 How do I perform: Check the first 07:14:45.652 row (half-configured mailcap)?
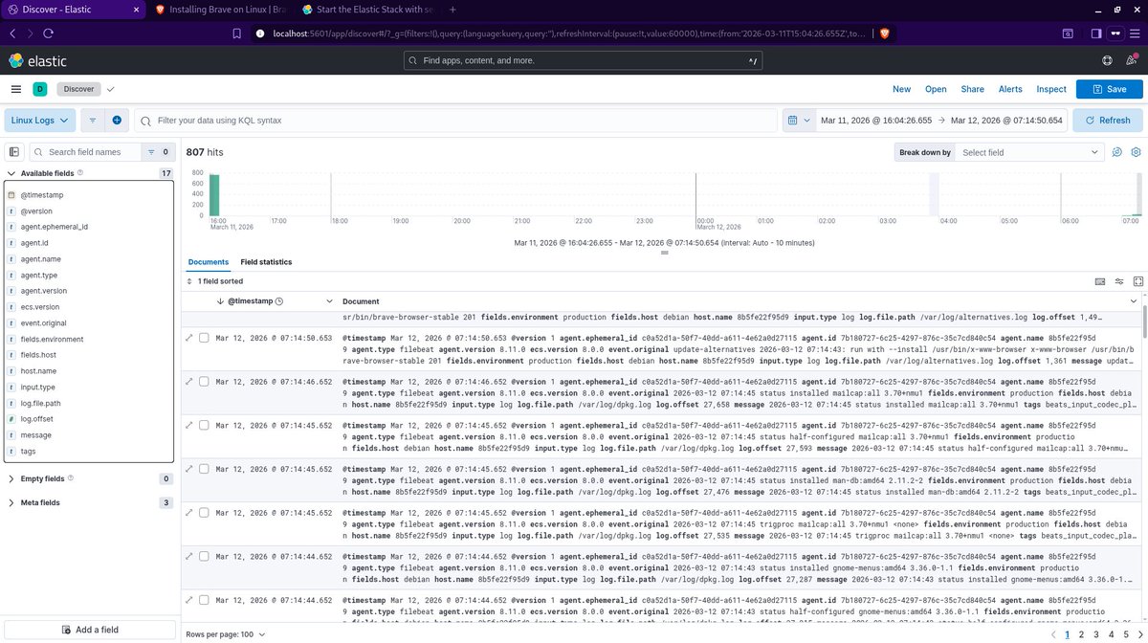(x=204, y=425)
